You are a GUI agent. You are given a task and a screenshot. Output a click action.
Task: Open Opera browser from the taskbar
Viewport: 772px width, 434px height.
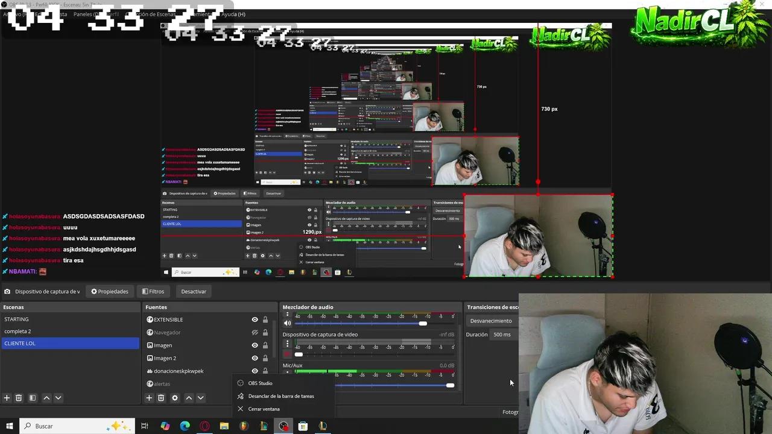coord(205,426)
